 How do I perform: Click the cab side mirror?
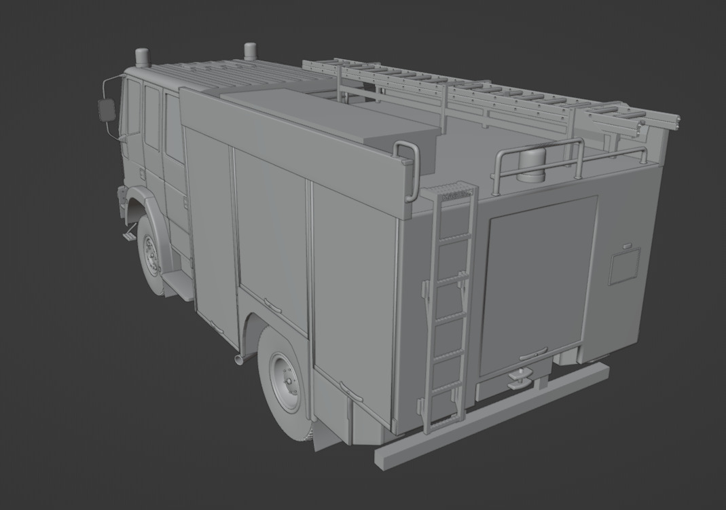pos(107,110)
